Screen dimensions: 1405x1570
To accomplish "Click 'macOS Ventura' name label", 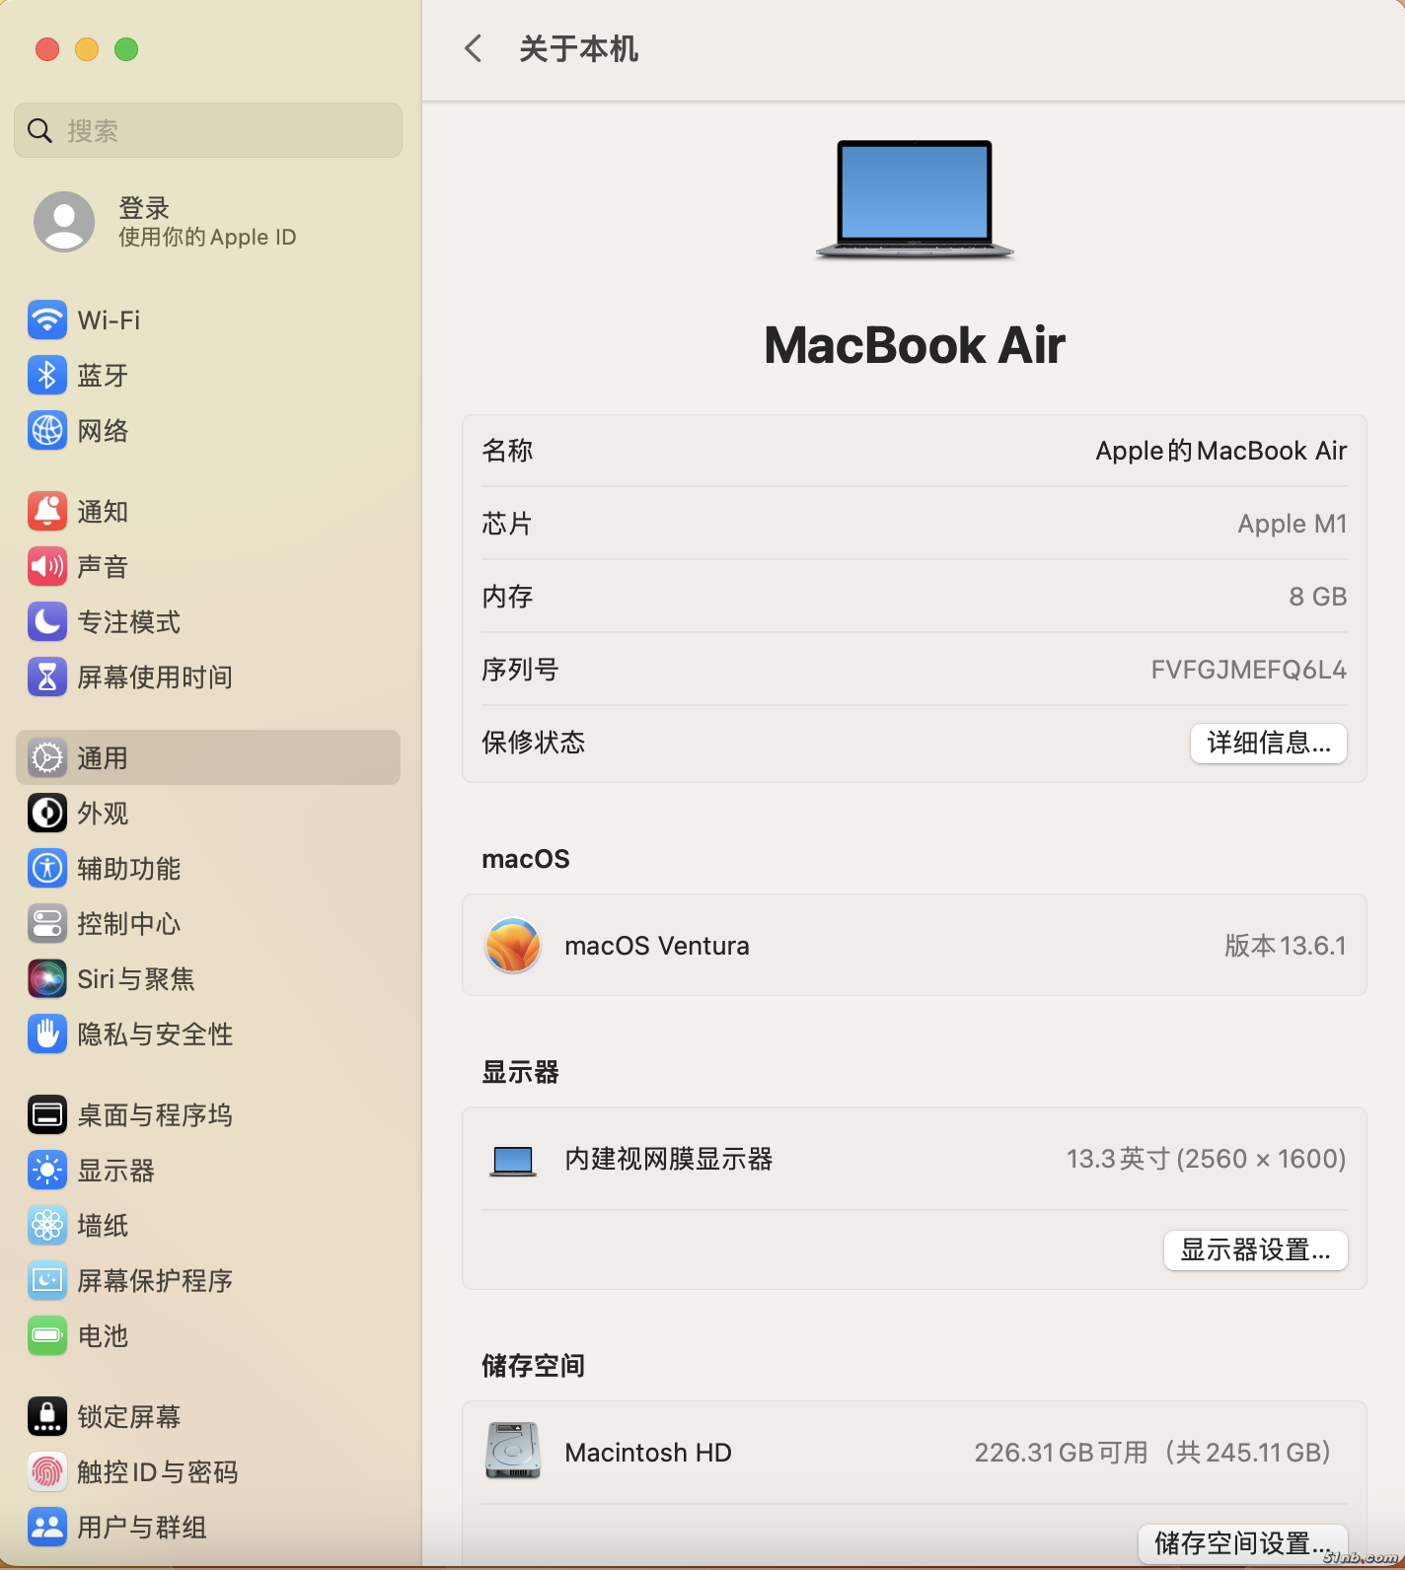I will (x=657, y=946).
